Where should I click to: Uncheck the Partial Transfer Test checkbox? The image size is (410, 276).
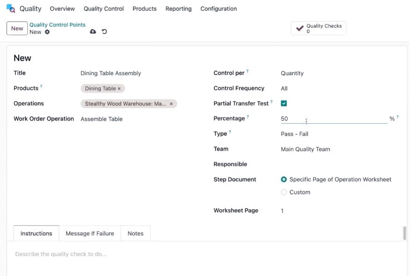pyautogui.click(x=284, y=103)
